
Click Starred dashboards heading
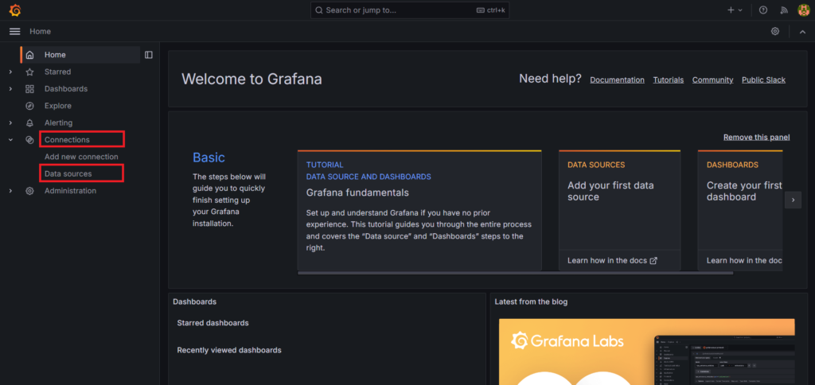coord(213,323)
